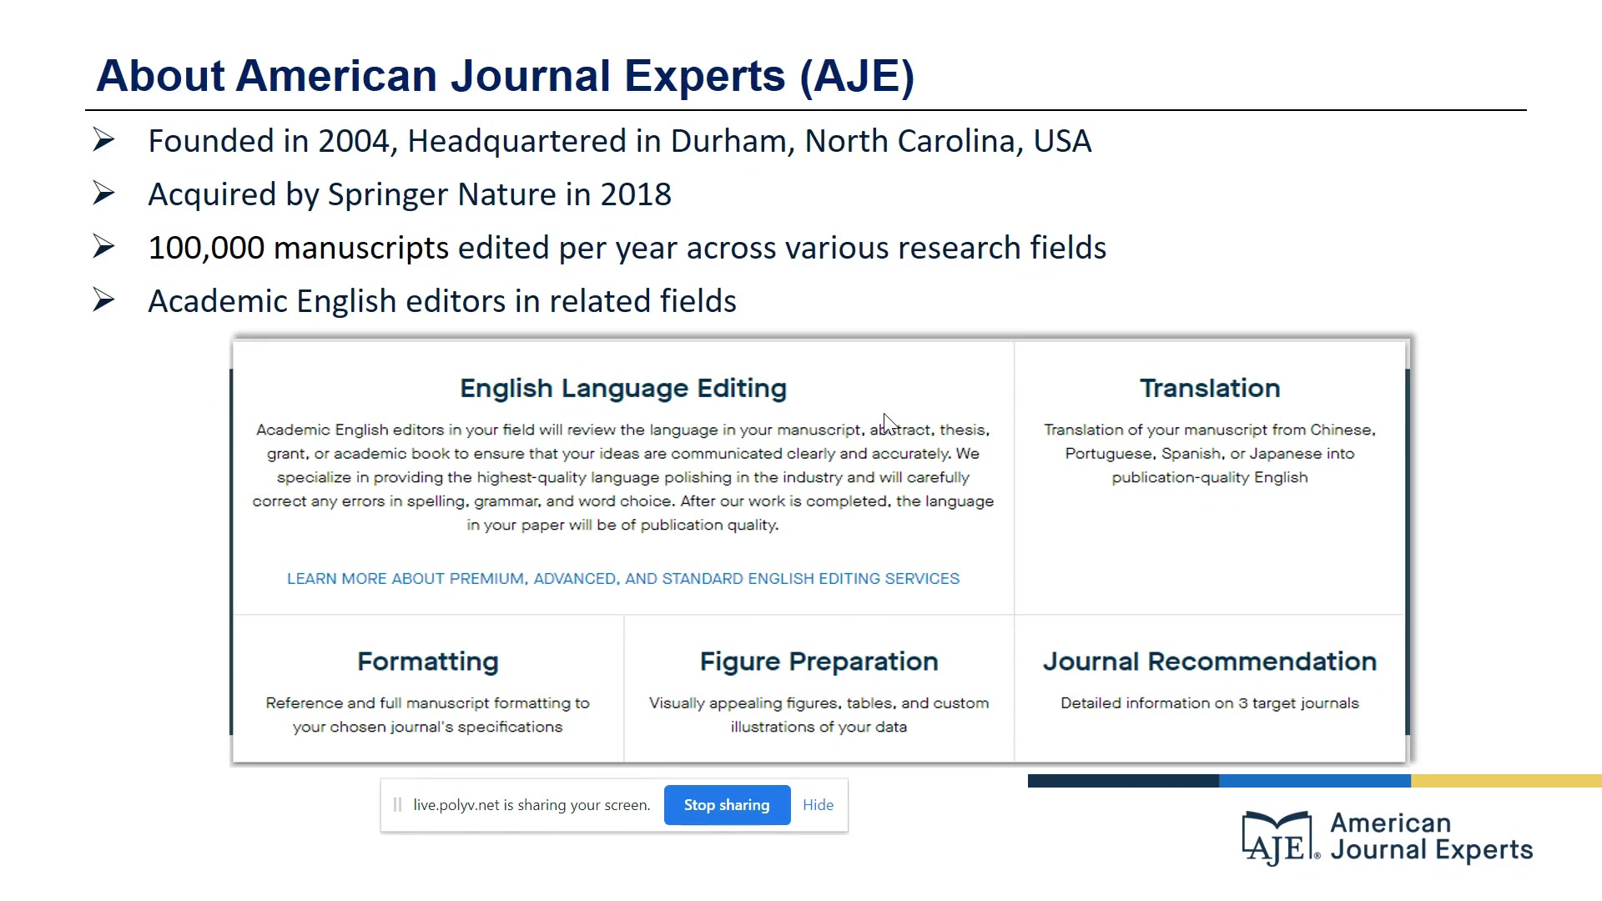Click the English editing description paragraph
This screenshot has width=1602, height=901.
click(x=623, y=477)
